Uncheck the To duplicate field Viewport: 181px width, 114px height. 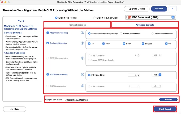tap(89, 44)
